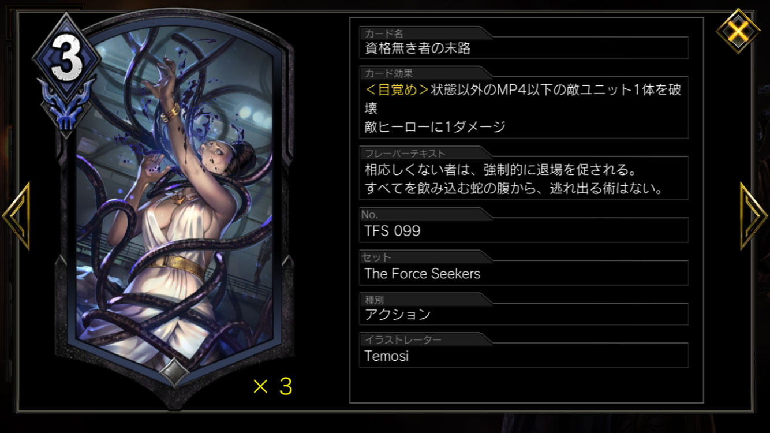Tap the yellow <目覚め> keyword
Image resolution: width=770 pixels, height=433 pixels.
397,90
